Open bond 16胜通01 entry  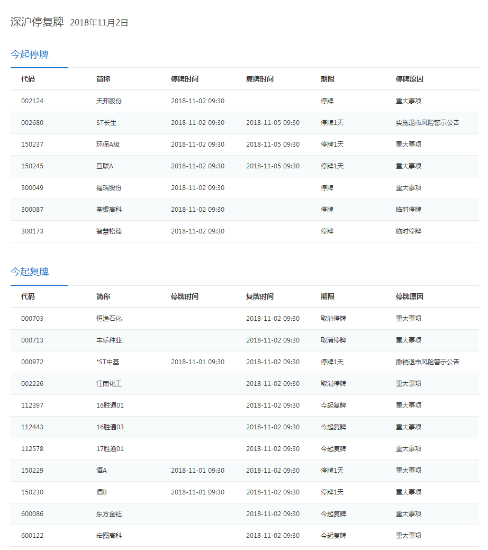pyautogui.click(x=110, y=405)
